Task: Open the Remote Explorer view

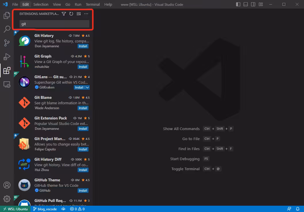Action: pyautogui.click(x=7, y=85)
